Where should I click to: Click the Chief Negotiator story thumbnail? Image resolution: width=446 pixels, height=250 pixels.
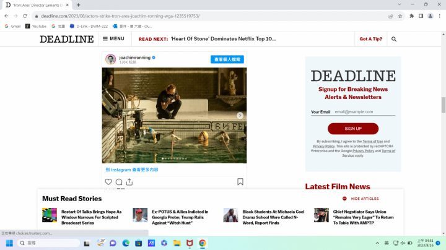(321, 215)
